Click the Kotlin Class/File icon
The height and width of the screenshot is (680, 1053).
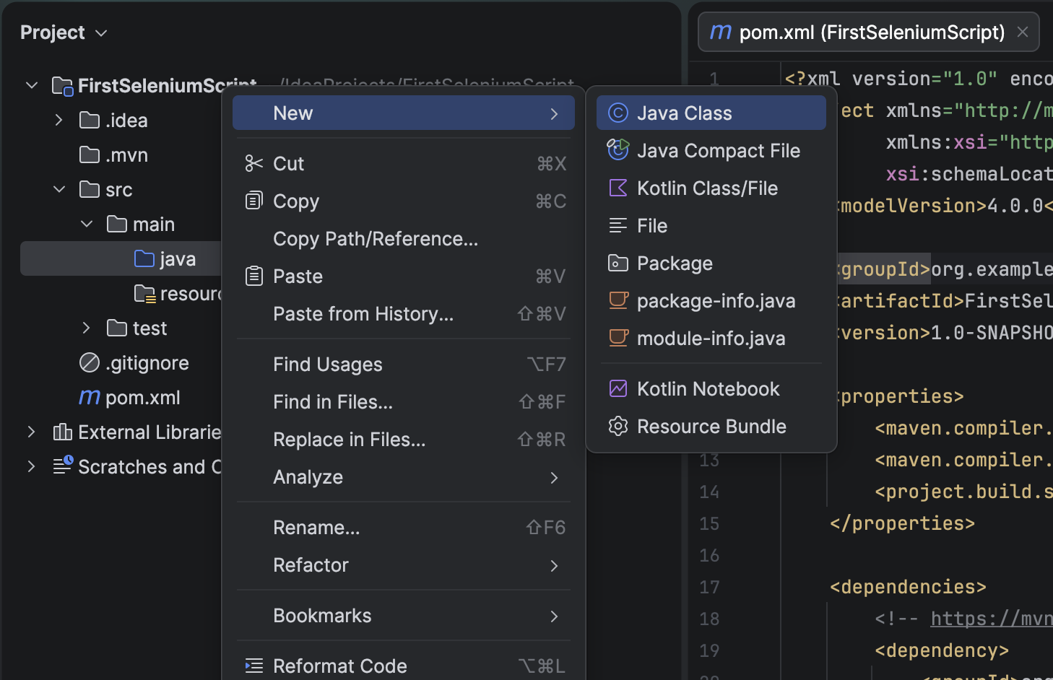pyautogui.click(x=618, y=188)
